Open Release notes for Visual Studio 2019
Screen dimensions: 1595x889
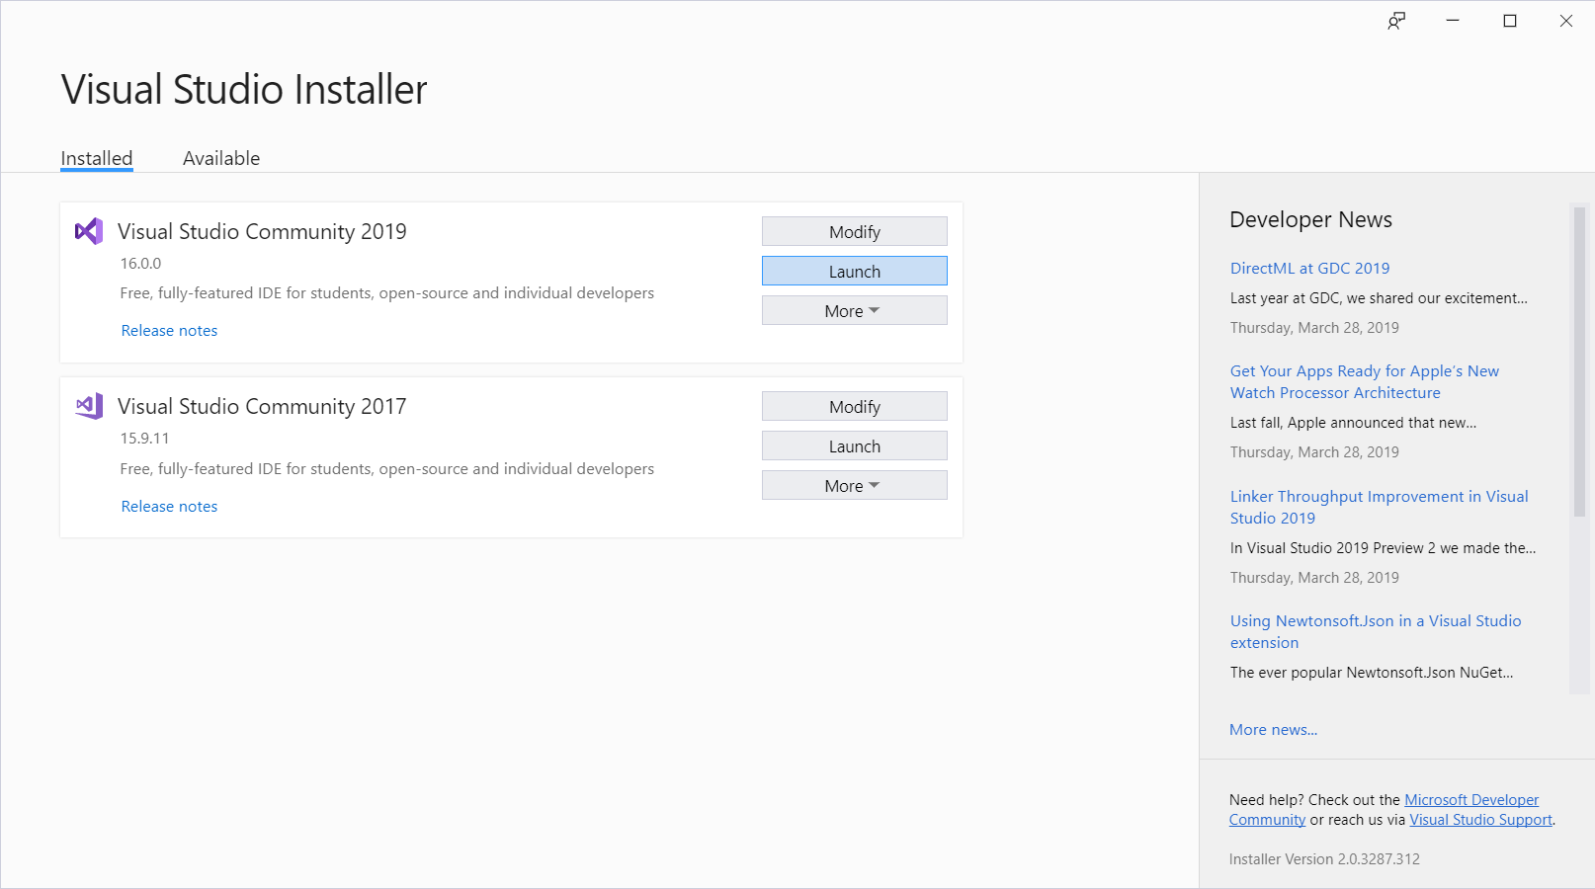pos(169,331)
